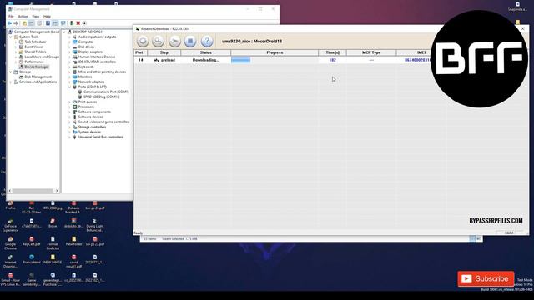Select the SPRD U2S Diag COM port device

coord(102,97)
